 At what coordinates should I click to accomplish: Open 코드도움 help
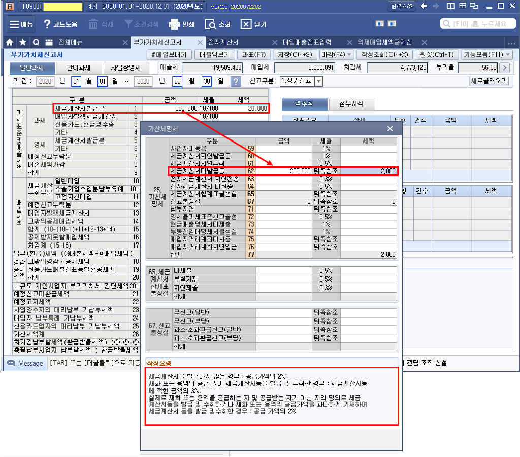tap(60, 24)
